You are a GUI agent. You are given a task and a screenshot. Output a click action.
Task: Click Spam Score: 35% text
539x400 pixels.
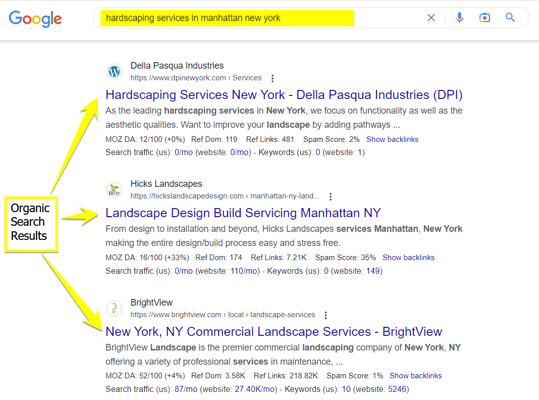tap(345, 258)
